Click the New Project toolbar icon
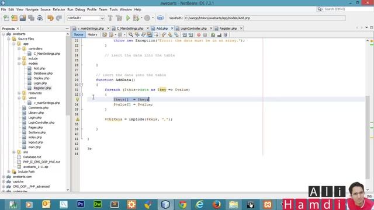 (14, 18)
